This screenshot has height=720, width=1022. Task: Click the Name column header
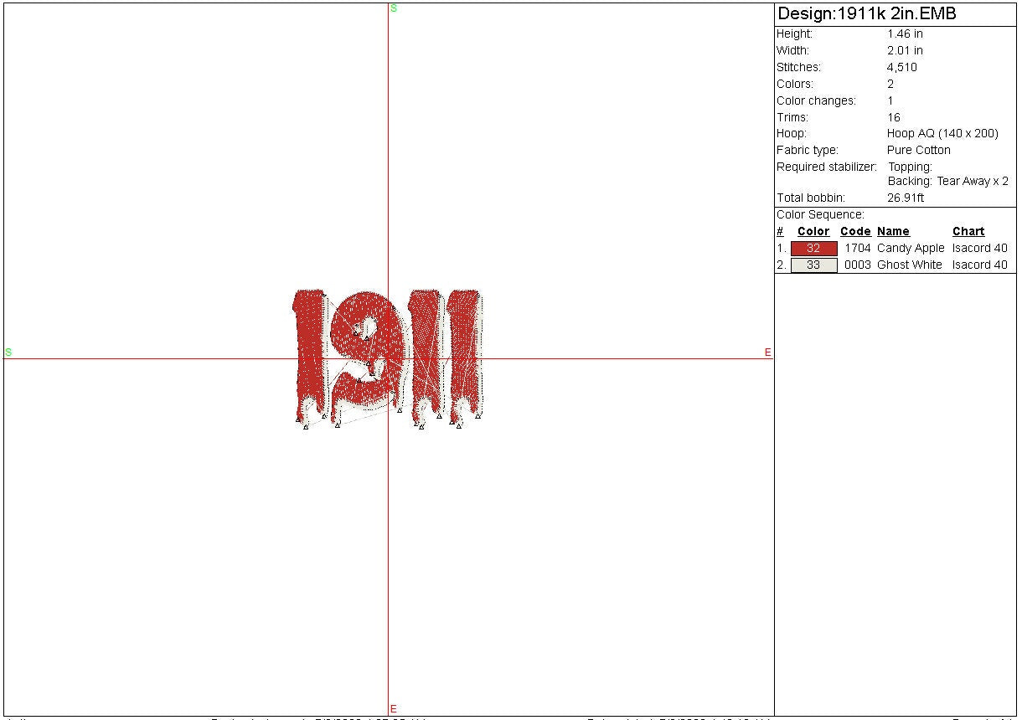click(x=893, y=232)
